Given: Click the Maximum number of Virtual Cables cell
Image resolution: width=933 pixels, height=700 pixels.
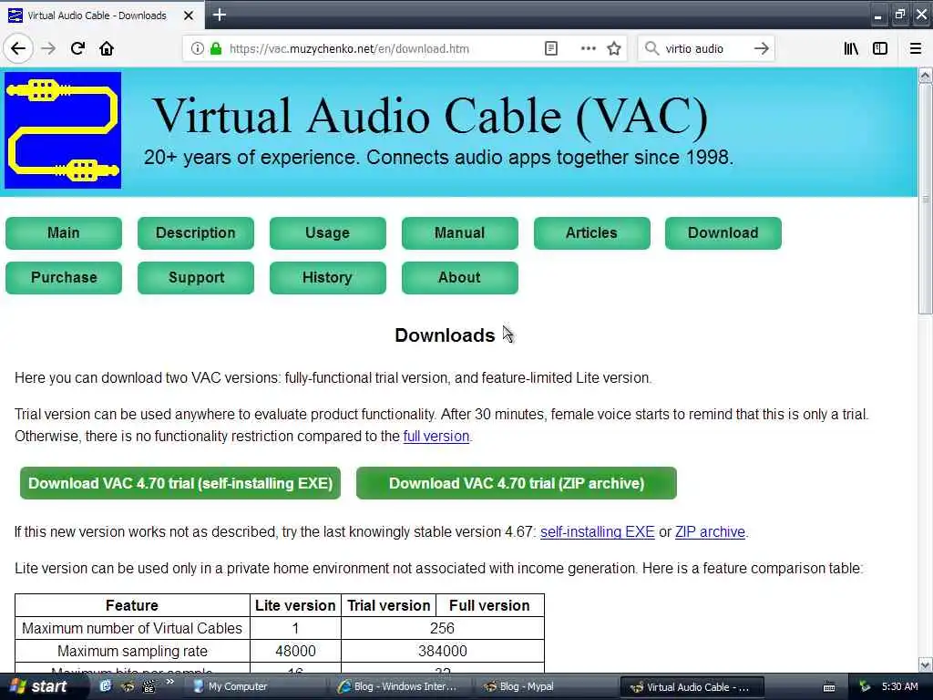Looking at the screenshot, I should (132, 628).
